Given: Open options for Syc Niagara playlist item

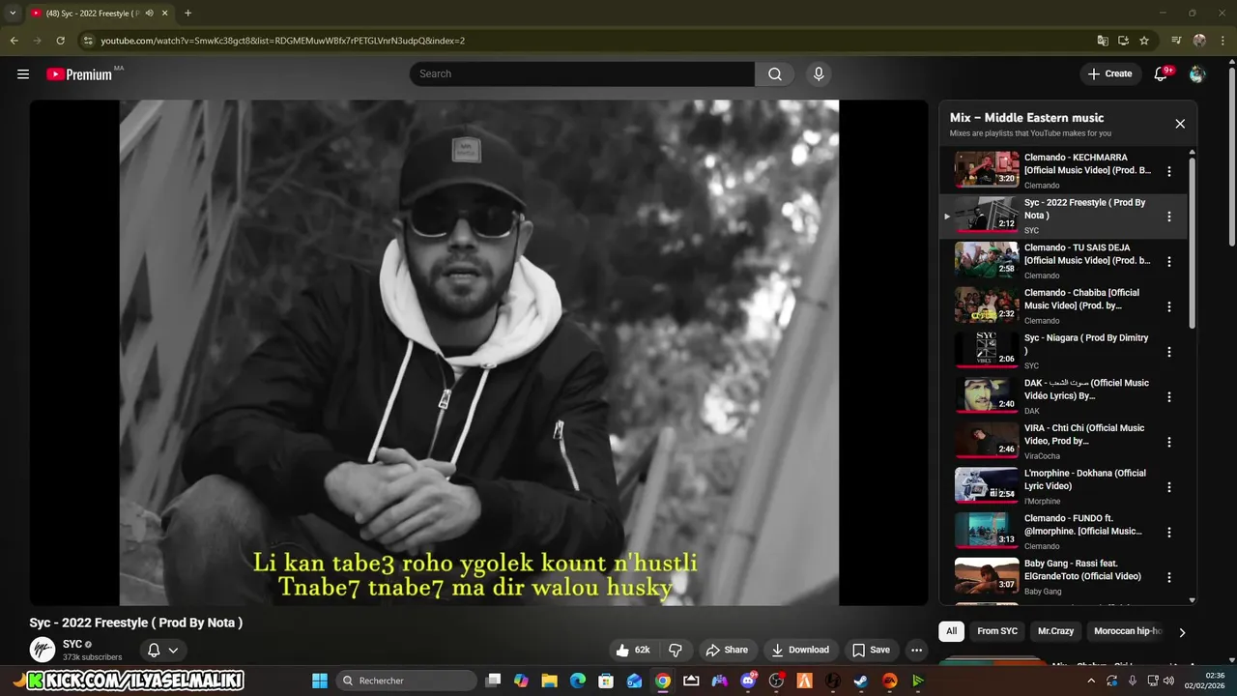Looking at the screenshot, I should click(1169, 352).
